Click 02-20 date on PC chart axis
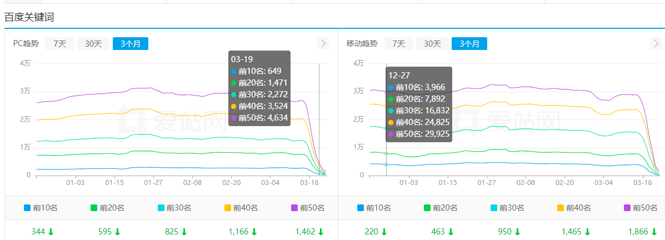Screen dimensions: 665x240 (231, 183)
